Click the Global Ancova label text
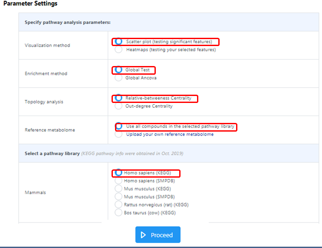 [x=141, y=78]
